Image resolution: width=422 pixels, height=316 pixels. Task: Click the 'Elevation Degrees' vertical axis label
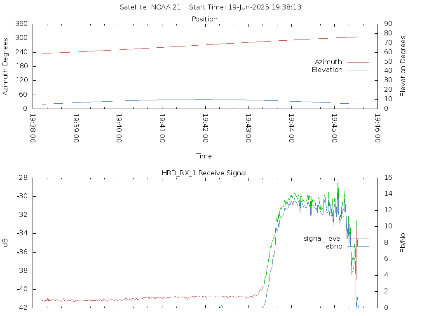403,66
